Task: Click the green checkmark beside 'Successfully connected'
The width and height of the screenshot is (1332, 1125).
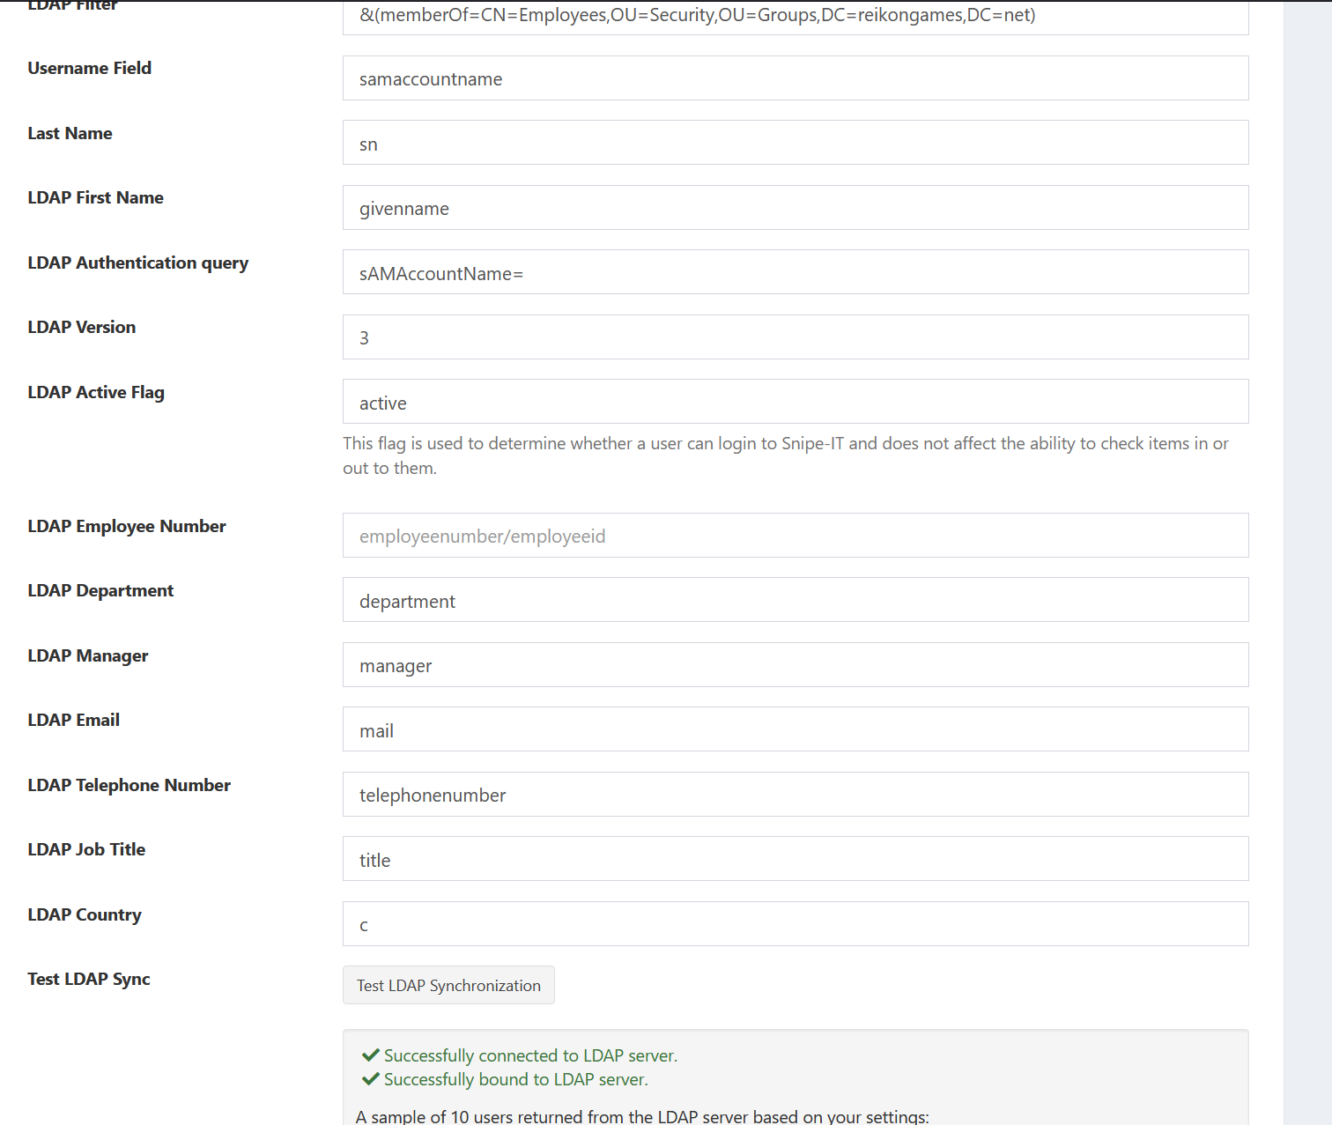Action: 371,1055
